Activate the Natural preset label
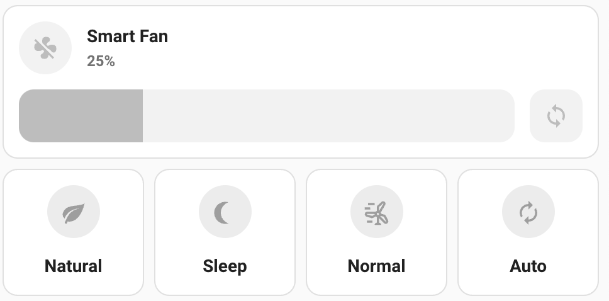 click(x=74, y=266)
